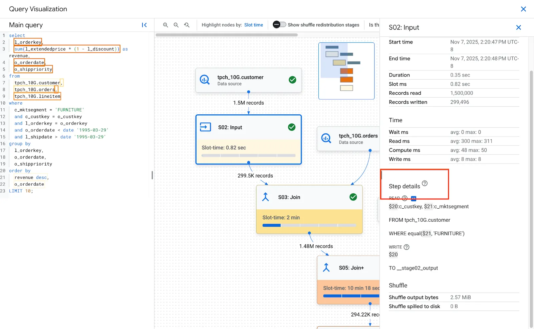This screenshot has height=329, width=534.
Task: Select the join icon on the S03 node
Action: pos(265,197)
